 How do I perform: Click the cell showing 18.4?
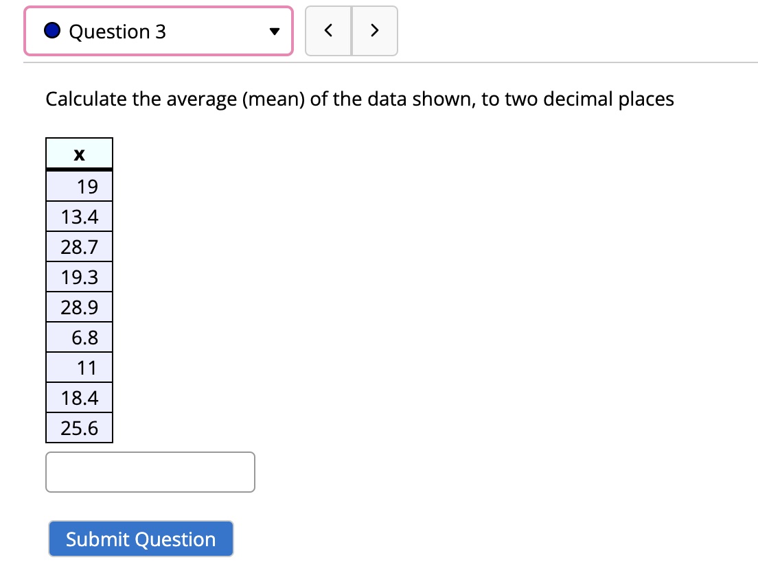79,397
